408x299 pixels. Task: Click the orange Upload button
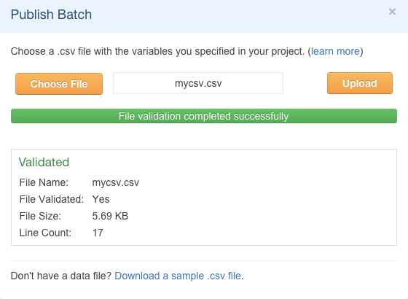tap(360, 83)
